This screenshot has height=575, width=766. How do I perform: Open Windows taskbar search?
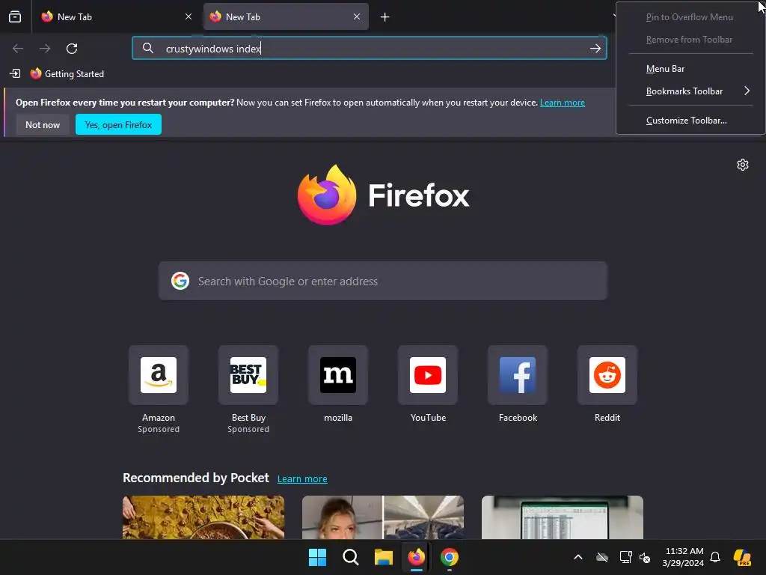(350, 557)
